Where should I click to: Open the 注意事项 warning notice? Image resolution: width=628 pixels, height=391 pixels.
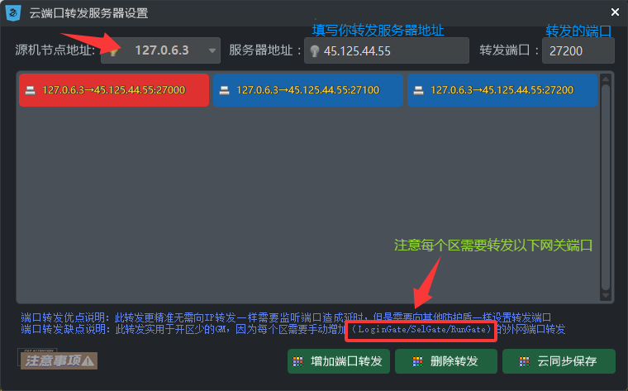[59, 360]
